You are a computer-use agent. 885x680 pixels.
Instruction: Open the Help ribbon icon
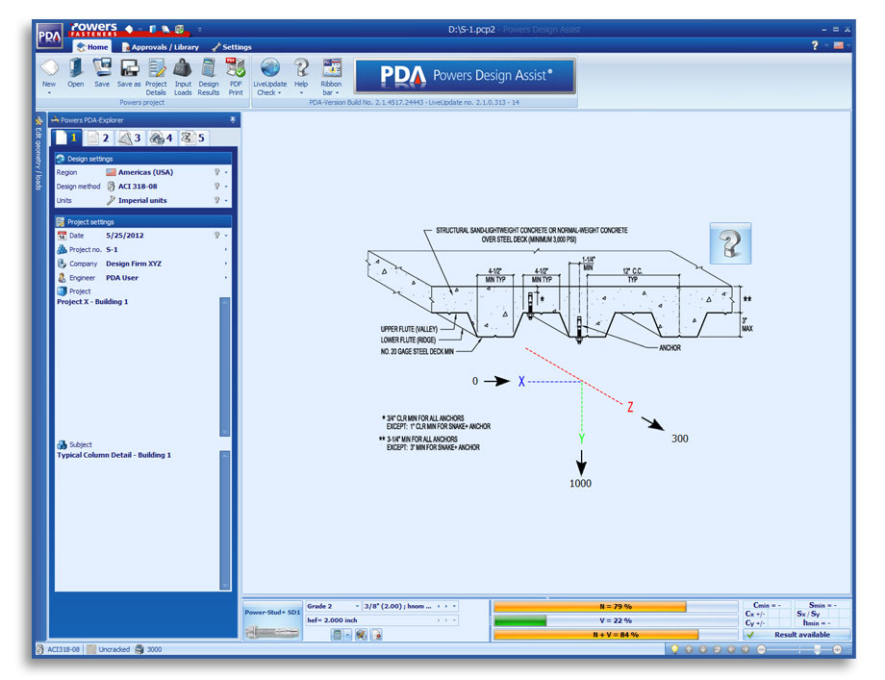pyautogui.click(x=301, y=69)
